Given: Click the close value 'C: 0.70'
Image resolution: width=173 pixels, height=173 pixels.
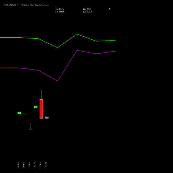Looking at the screenshot, I should 60,9.
